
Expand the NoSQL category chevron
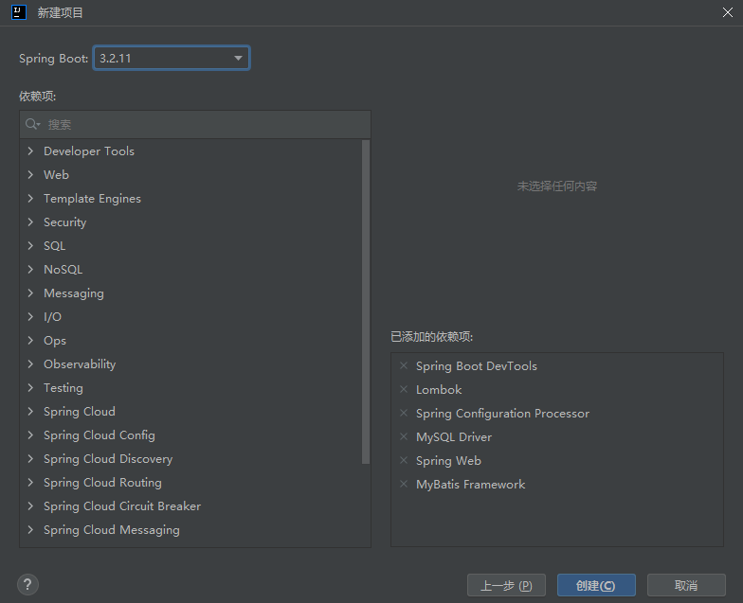coord(30,269)
